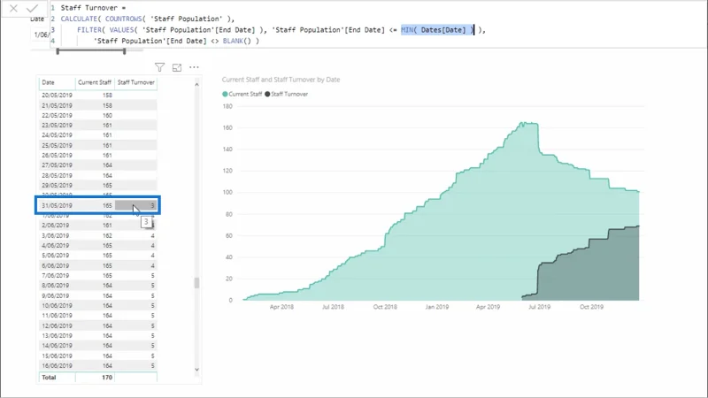
Task: Sort by the Date column header
Action: [x=49, y=82]
